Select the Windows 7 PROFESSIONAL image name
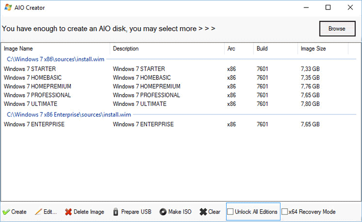 pyautogui.click(x=37, y=95)
